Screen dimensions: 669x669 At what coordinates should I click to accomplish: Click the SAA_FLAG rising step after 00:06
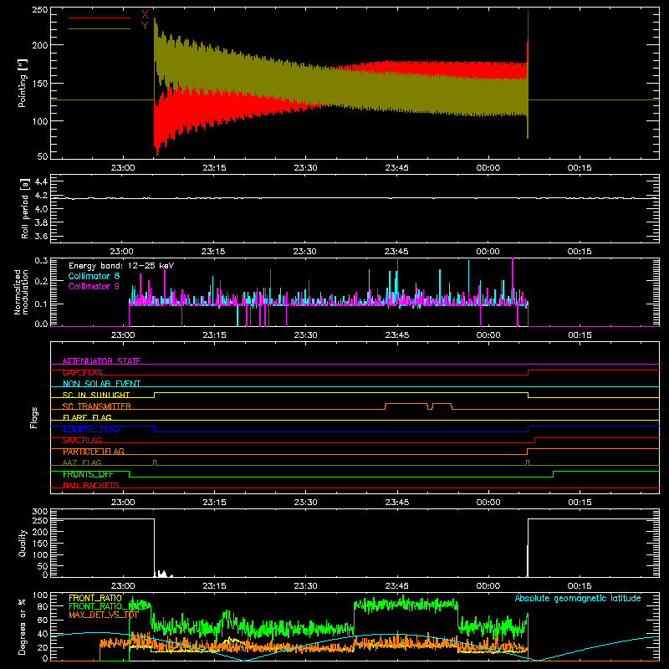pos(535,441)
